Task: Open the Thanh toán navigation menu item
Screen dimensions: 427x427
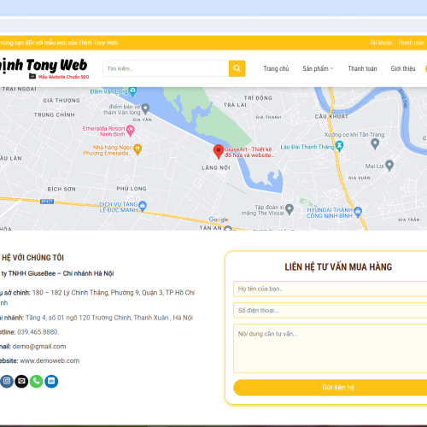Action: tap(362, 68)
